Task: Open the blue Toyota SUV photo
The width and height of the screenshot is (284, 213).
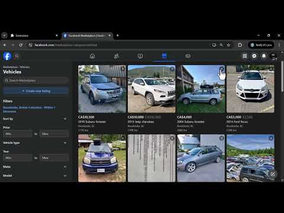Action: coord(102,158)
